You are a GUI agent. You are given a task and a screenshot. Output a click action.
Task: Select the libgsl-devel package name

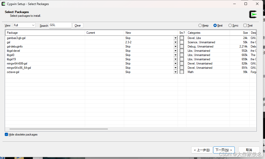pyautogui.click(x=13, y=51)
